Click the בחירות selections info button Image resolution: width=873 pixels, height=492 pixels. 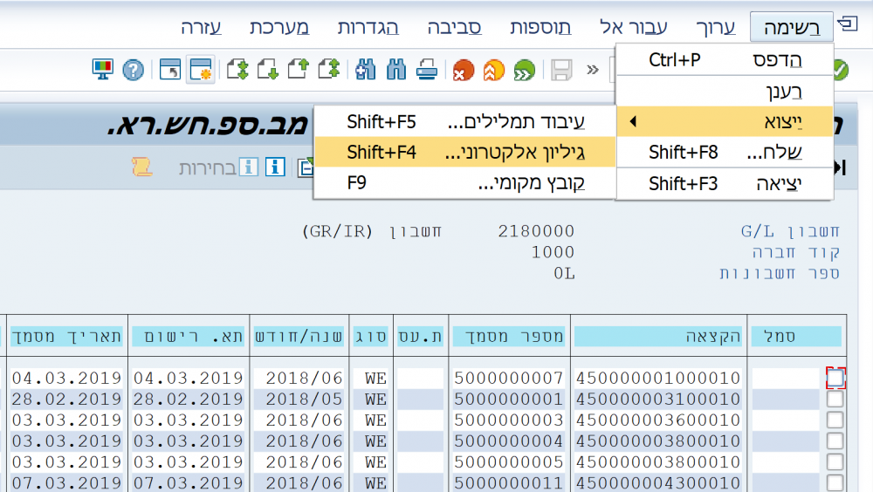tap(218, 167)
